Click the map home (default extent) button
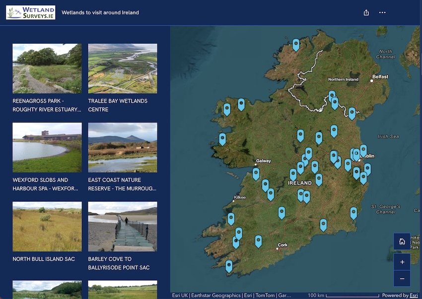The height and width of the screenshot is (299, 422). tap(402, 241)
